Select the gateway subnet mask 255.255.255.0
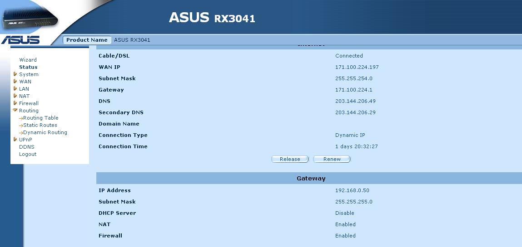 pos(354,202)
